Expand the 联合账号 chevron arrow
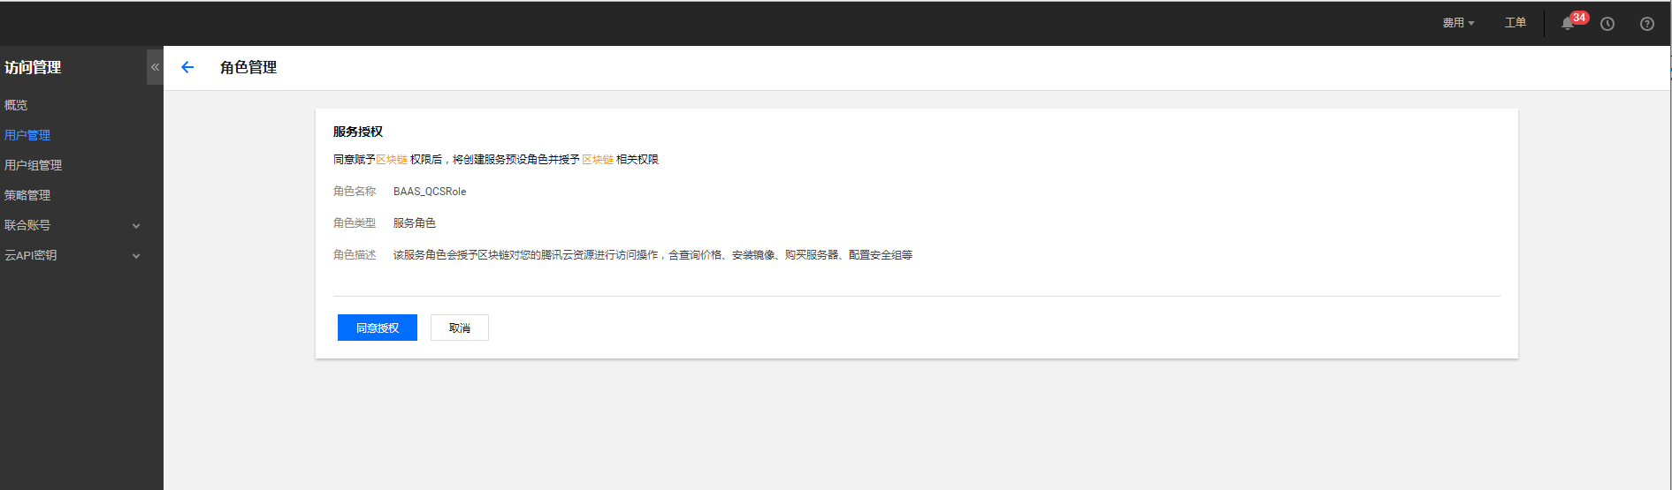Screen dimensions: 1672x490 point(136,226)
